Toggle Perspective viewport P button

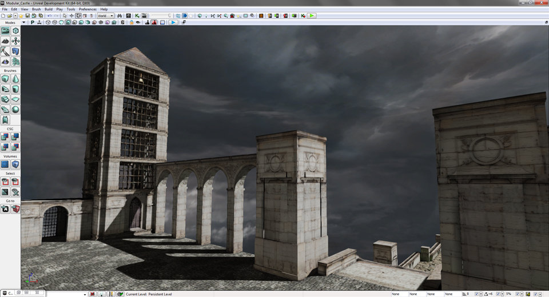click(x=33, y=22)
